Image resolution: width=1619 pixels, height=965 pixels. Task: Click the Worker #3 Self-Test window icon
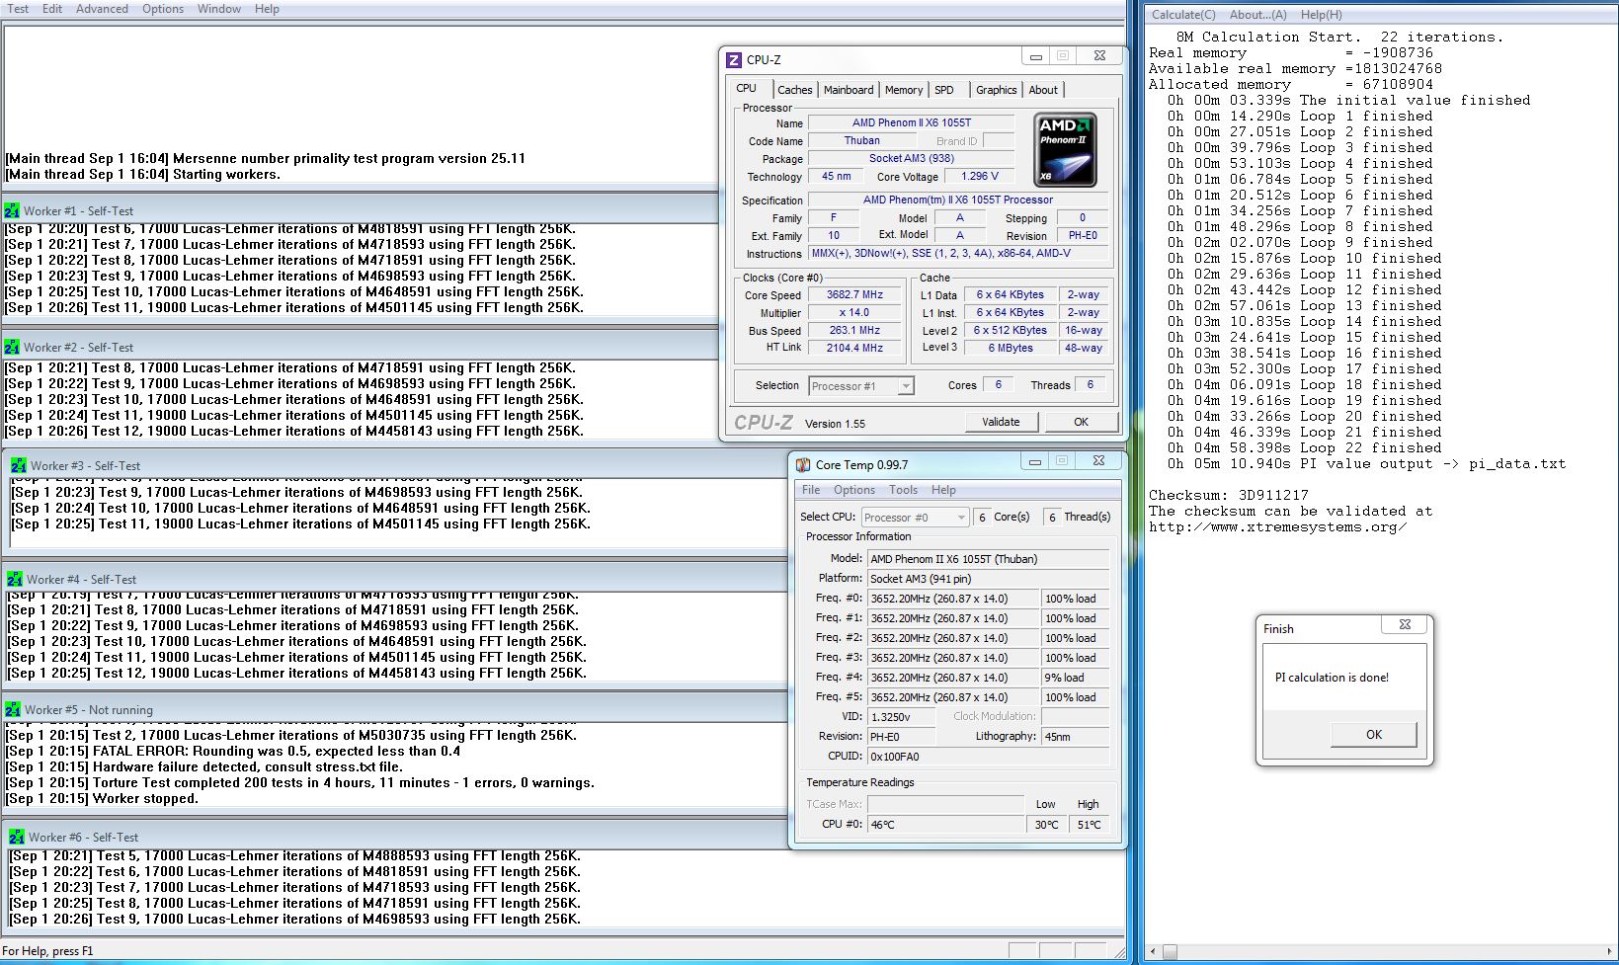click(19, 465)
